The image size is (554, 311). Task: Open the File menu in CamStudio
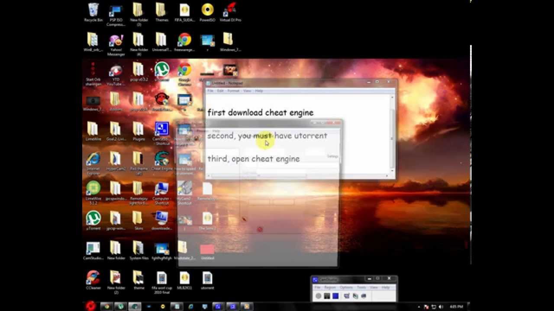coord(317,287)
